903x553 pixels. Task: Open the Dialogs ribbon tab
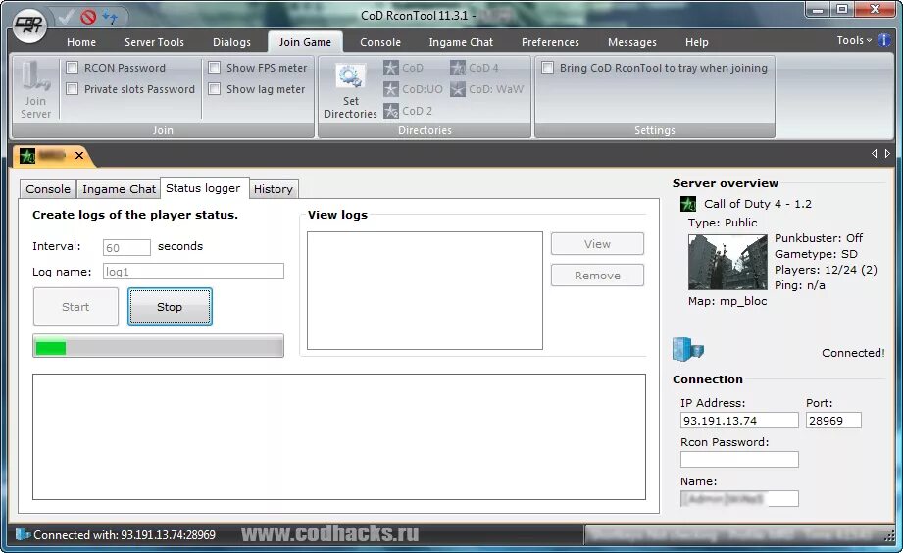(x=231, y=42)
